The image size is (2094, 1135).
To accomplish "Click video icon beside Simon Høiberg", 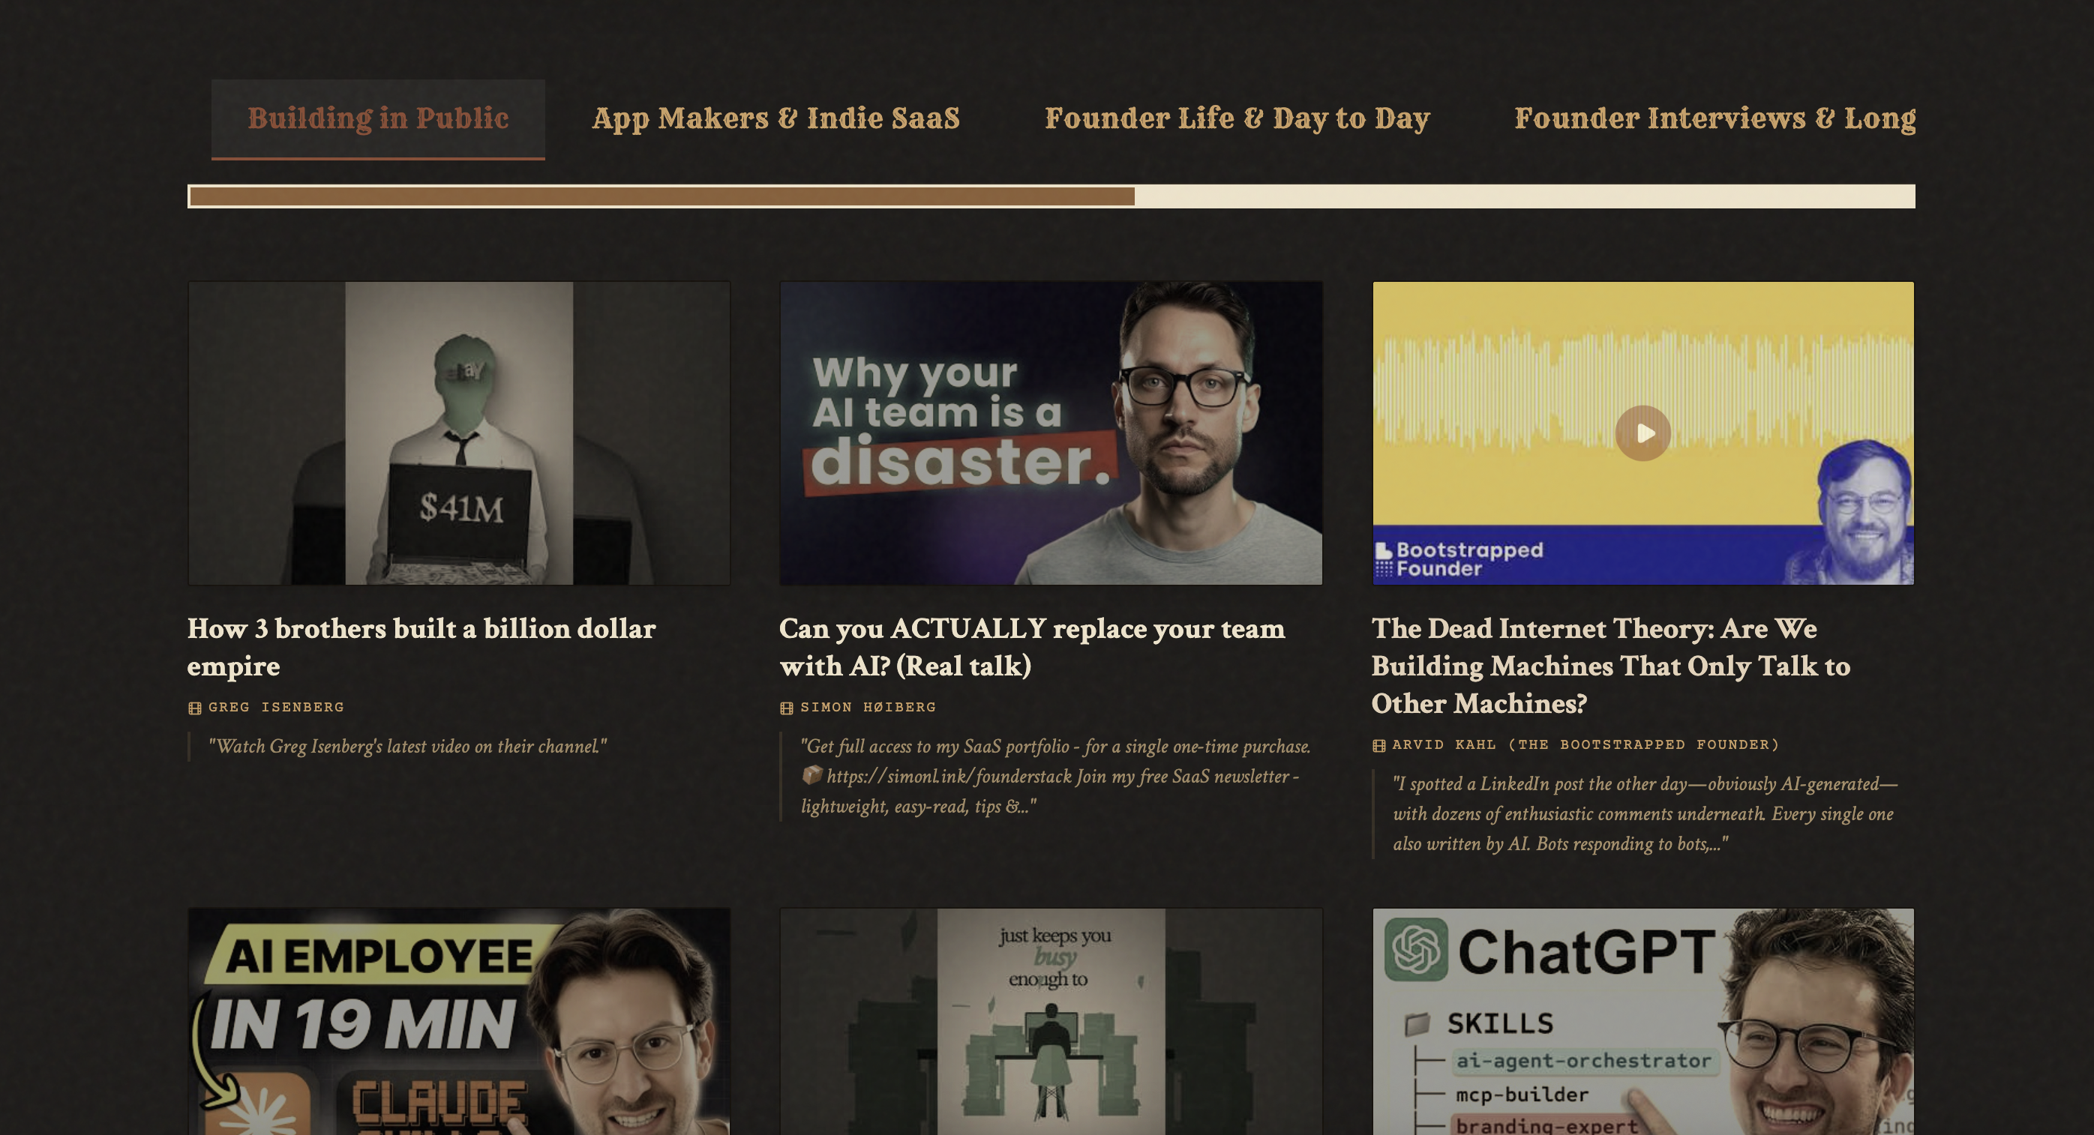I will pos(786,708).
